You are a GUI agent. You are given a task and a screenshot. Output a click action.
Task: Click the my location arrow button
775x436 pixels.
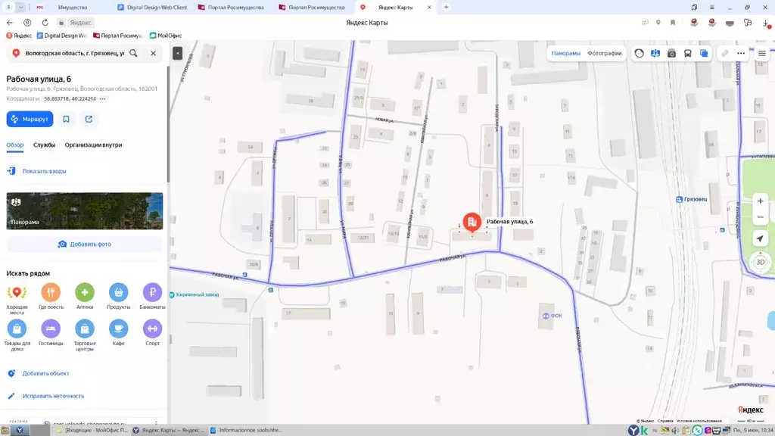tap(760, 238)
